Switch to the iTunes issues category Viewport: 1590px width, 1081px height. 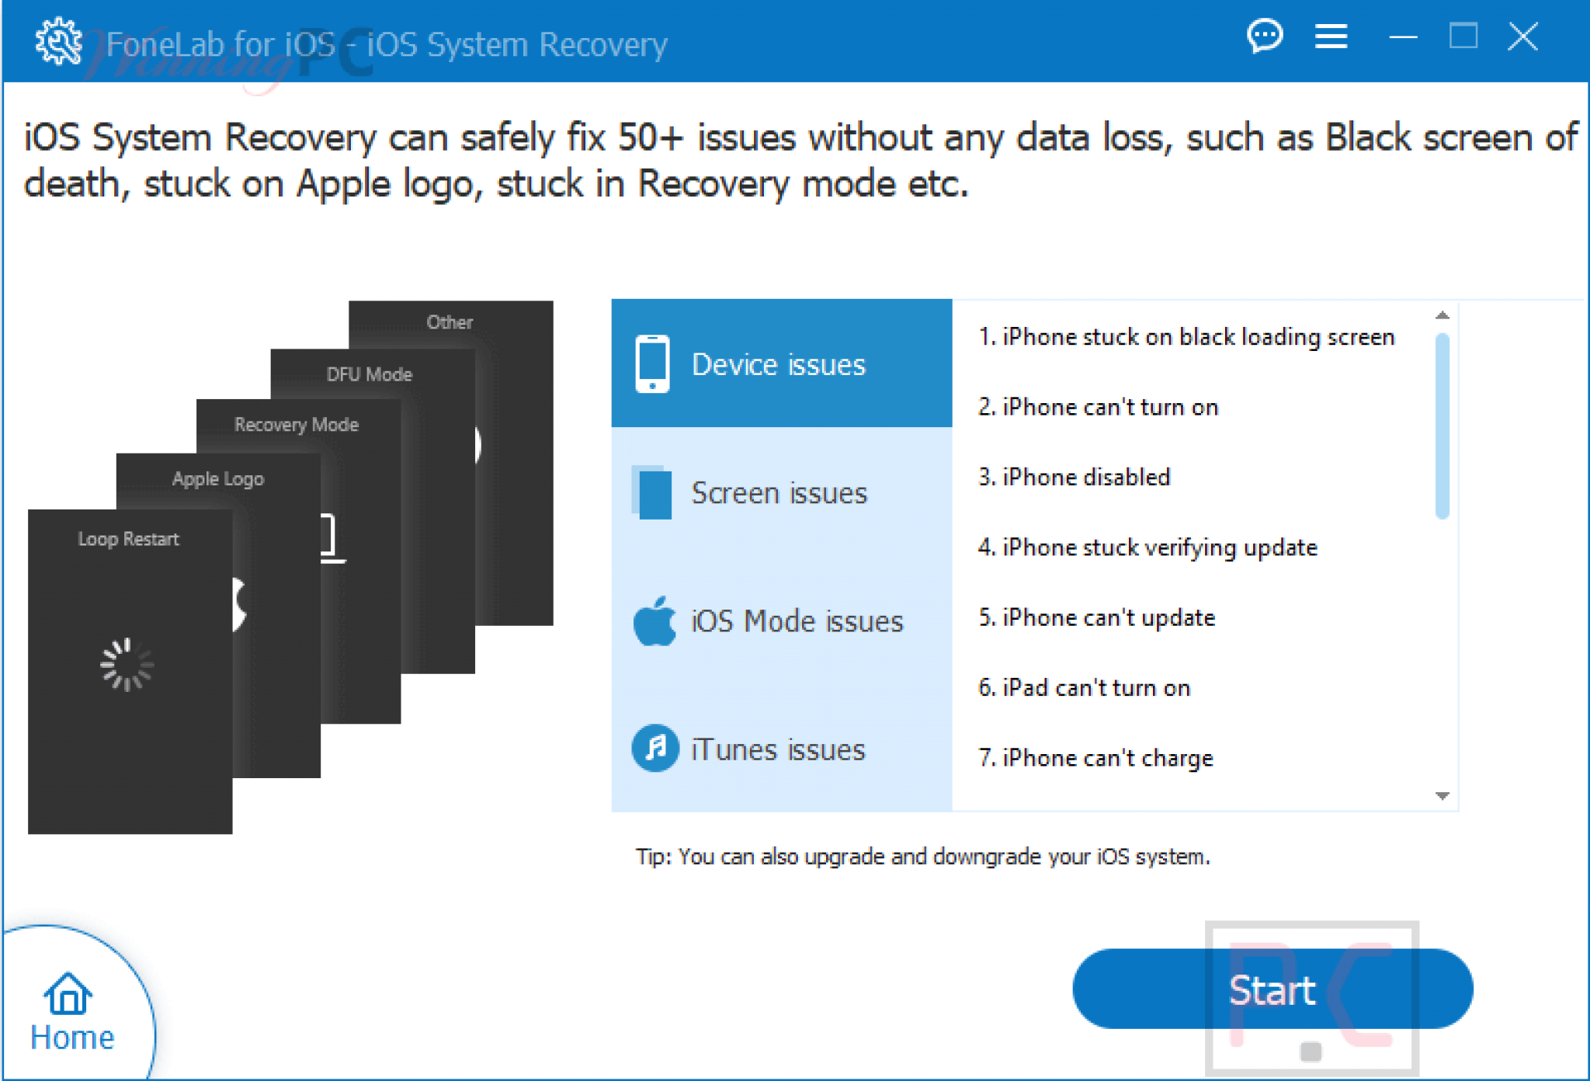click(x=778, y=748)
